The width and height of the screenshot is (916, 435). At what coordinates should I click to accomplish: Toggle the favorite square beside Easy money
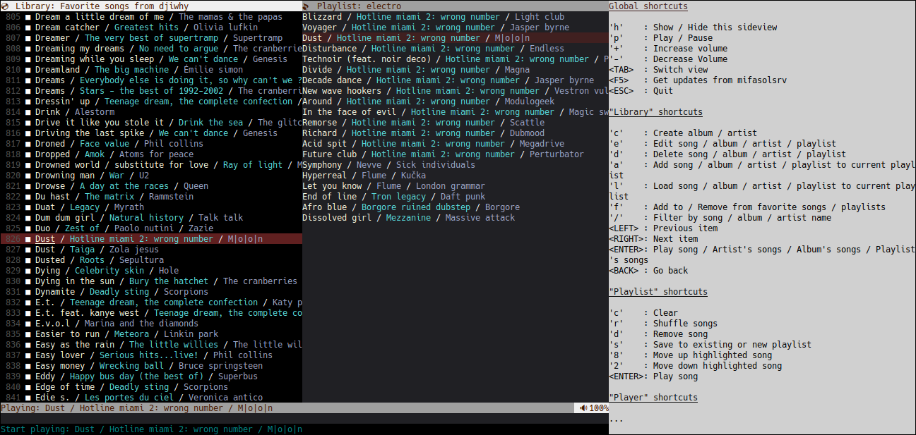(28, 366)
